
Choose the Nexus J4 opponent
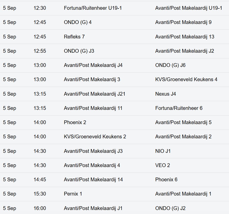pyautogui.click(x=166, y=94)
